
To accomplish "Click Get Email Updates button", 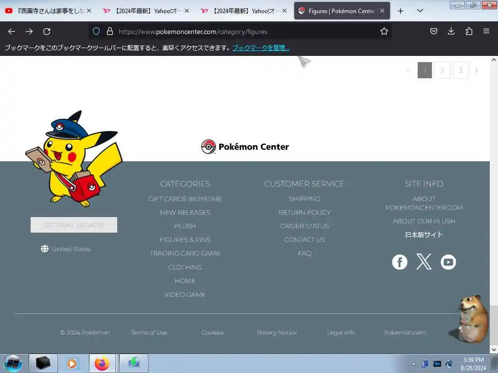I will pos(74,225).
